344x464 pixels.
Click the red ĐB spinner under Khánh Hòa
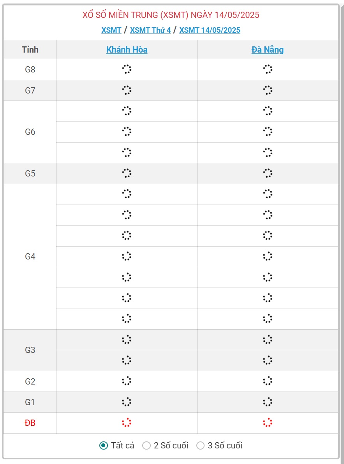tap(127, 423)
